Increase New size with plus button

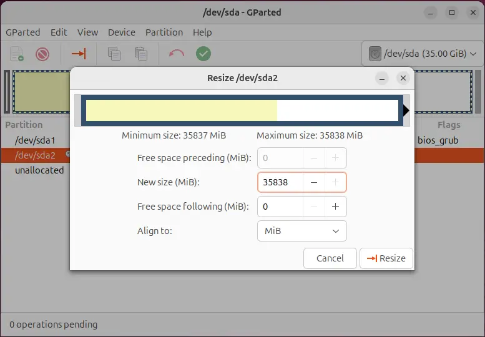[x=336, y=182]
